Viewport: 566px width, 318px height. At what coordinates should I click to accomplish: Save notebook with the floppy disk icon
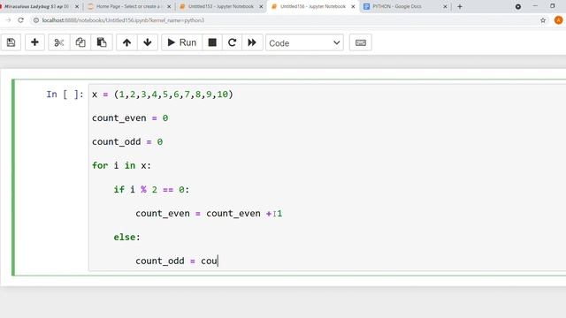(11, 42)
